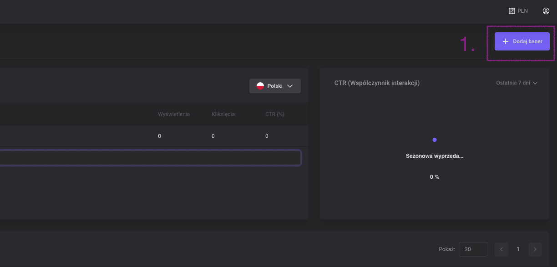Go to the next page arrow

[535, 249]
